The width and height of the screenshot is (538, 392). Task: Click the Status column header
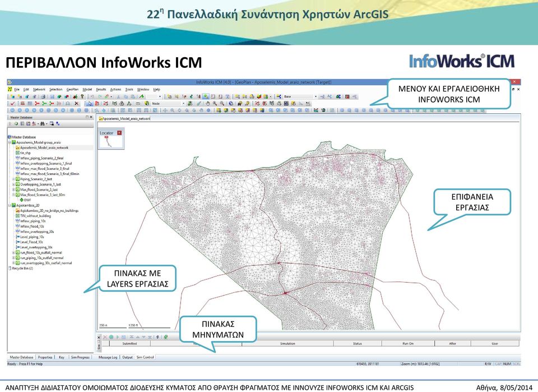pos(358,344)
